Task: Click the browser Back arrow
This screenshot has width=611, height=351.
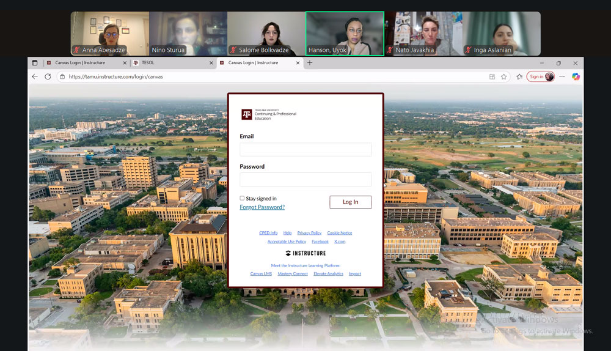Action: point(35,76)
